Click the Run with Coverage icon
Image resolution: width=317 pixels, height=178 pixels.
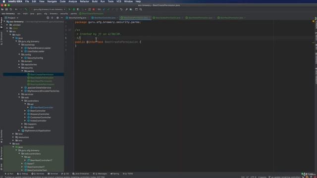[78, 9]
